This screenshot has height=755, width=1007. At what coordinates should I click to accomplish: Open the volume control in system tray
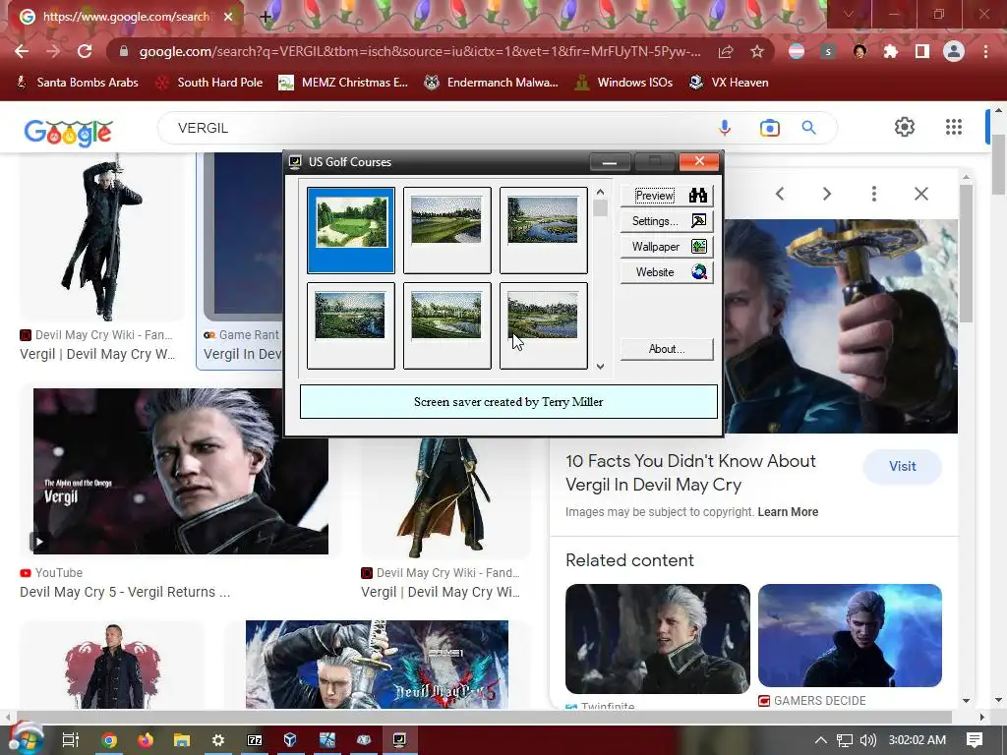pos(867,739)
